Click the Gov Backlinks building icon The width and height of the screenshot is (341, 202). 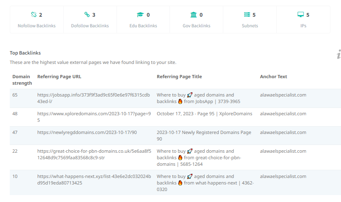(194, 15)
